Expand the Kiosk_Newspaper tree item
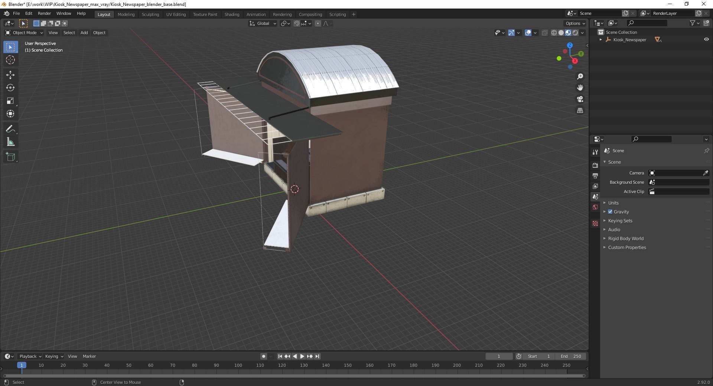This screenshot has height=386, width=713. (x=600, y=40)
